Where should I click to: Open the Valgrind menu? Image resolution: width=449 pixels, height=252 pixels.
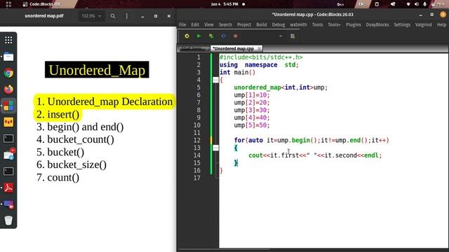coord(423,24)
